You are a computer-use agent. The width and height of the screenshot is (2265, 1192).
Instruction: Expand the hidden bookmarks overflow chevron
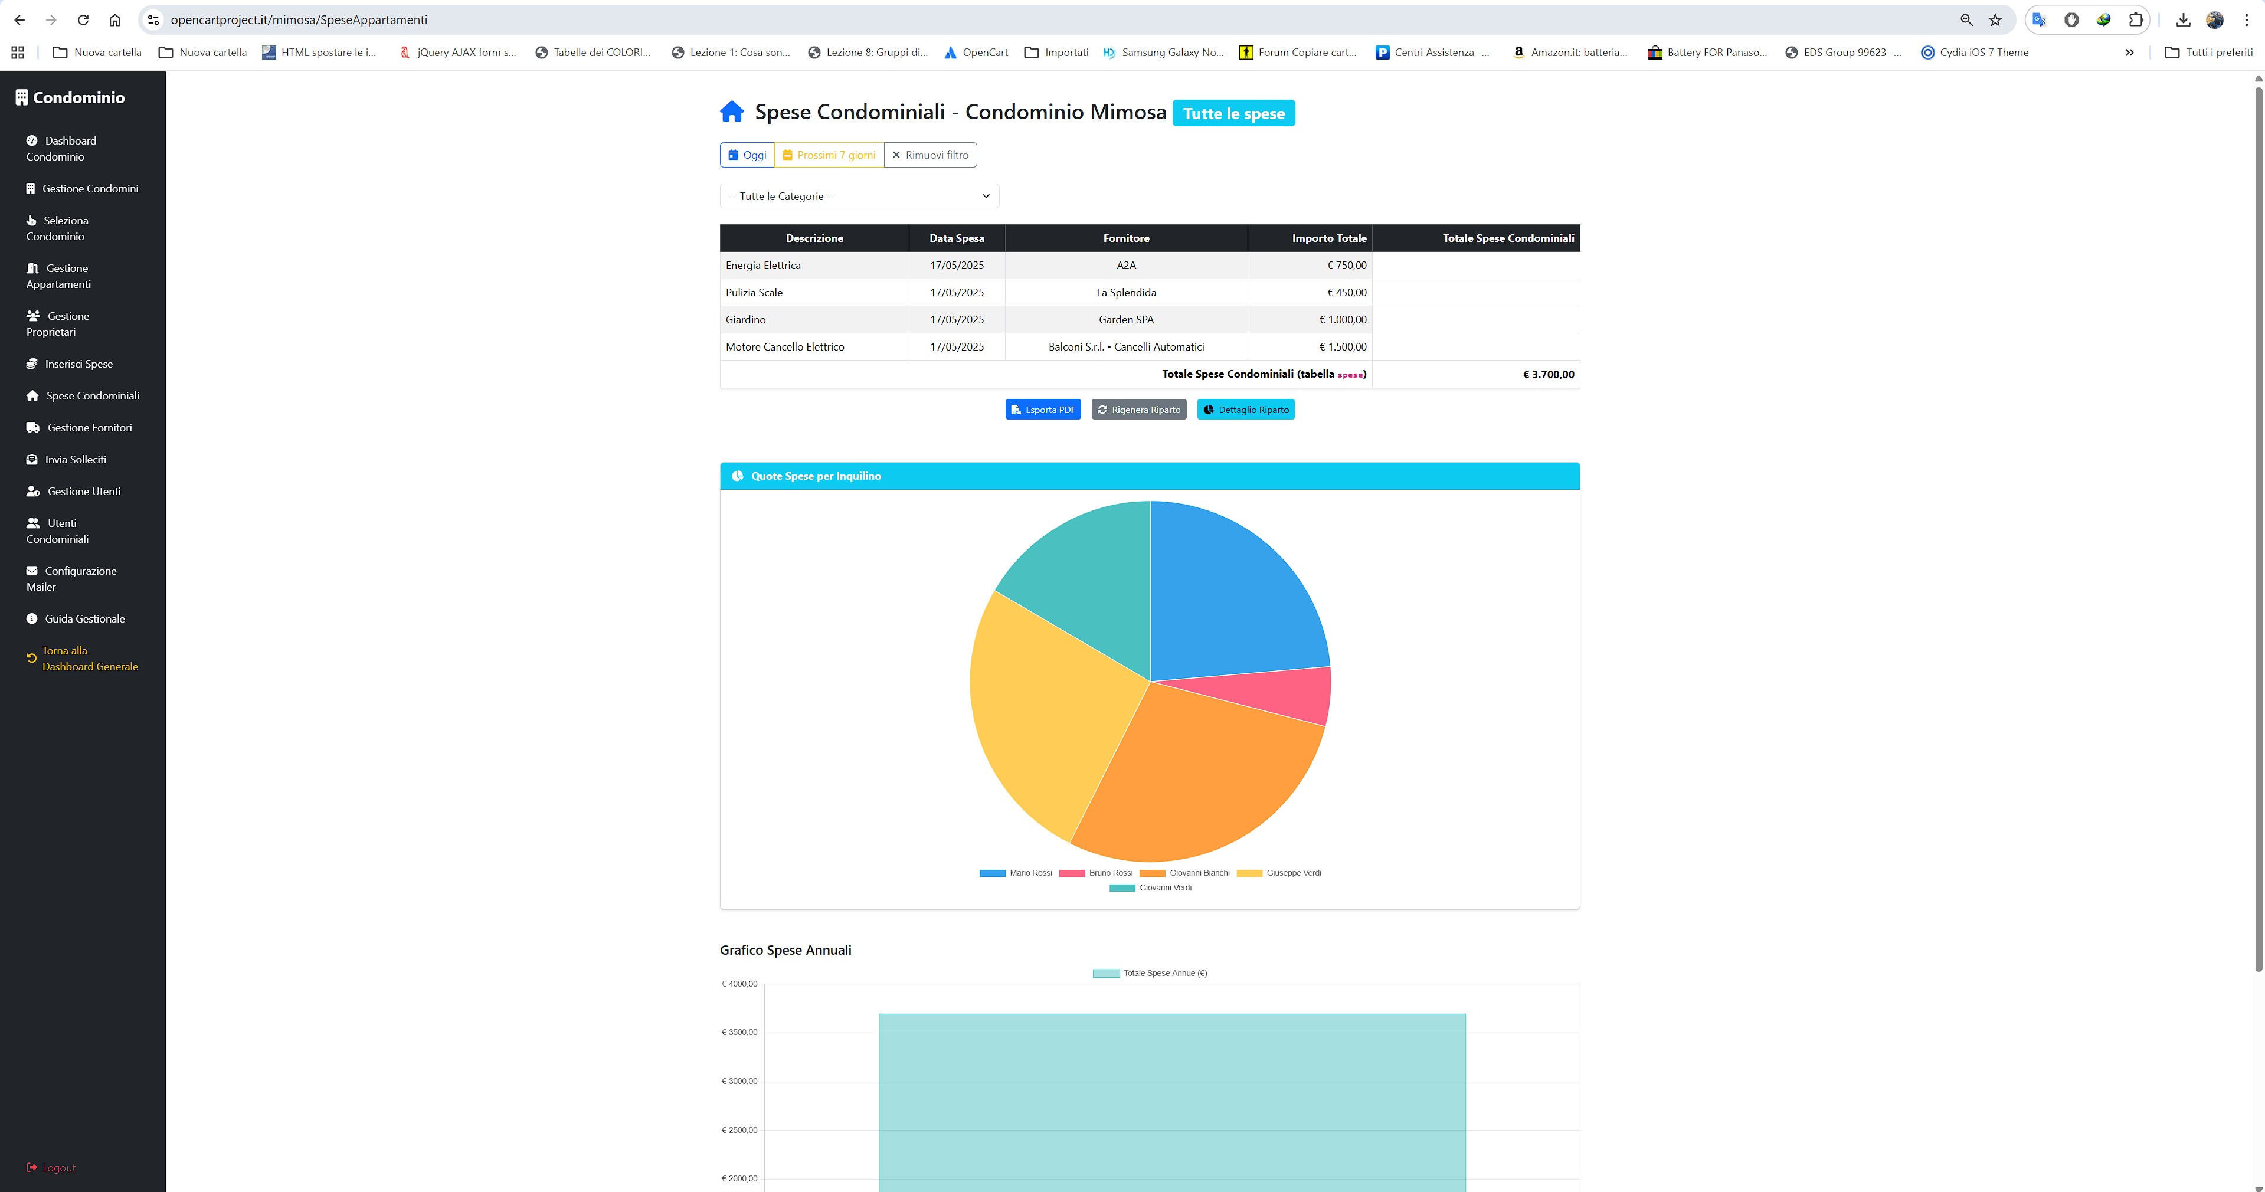click(2129, 53)
